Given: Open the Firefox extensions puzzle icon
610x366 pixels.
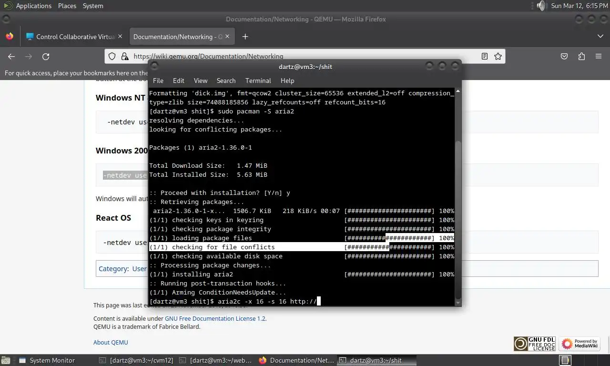Looking at the screenshot, I should click(581, 56).
